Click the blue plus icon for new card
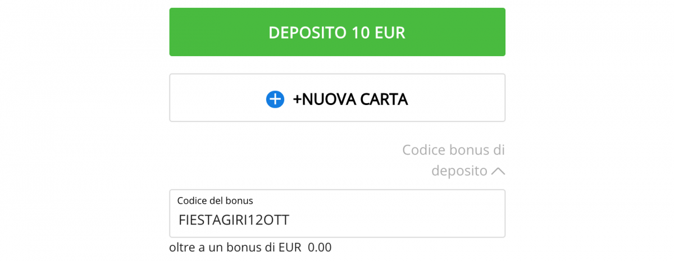Viewport: 674px width, 261px height. [x=275, y=99]
